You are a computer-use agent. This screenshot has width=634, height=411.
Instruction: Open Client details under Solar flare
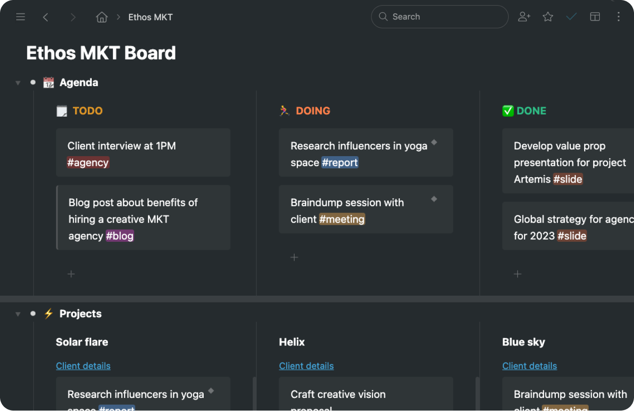(x=83, y=366)
